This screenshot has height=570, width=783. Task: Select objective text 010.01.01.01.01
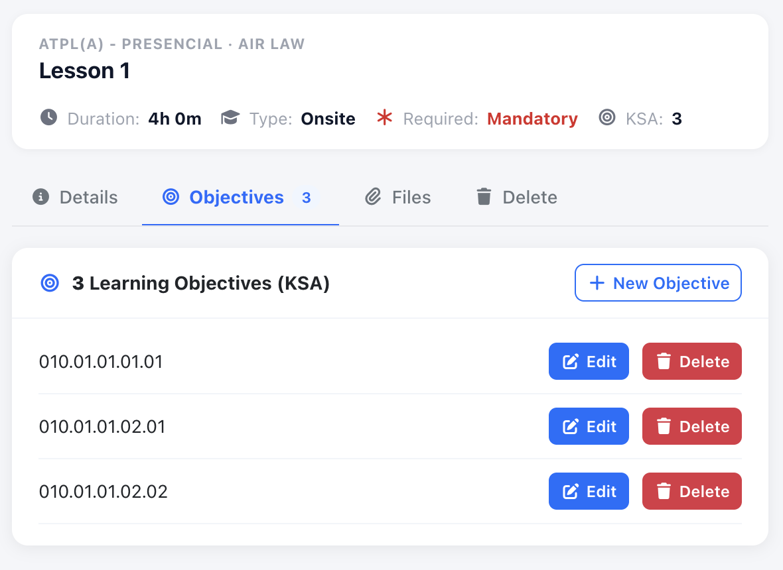coord(101,361)
